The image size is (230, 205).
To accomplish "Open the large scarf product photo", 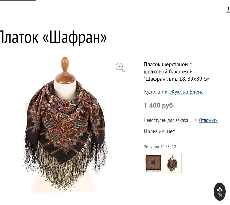I will [65, 125].
